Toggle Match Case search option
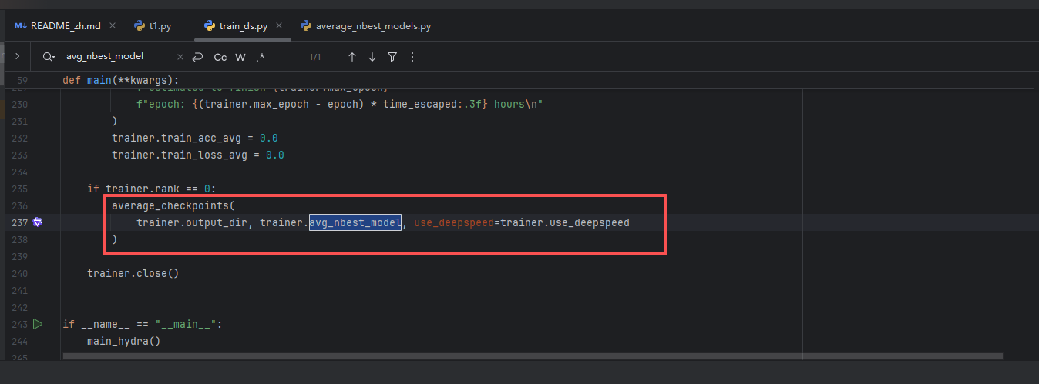1039x384 pixels. (x=220, y=57)
